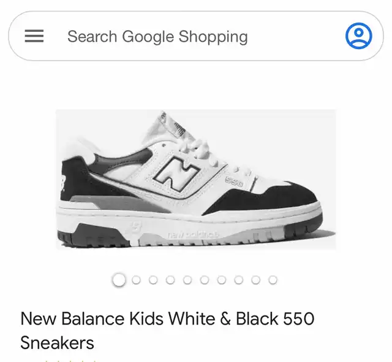Screen dimensions: 392x362
Task: Go to the sixth carousel image dot
Action: [205, 280]
